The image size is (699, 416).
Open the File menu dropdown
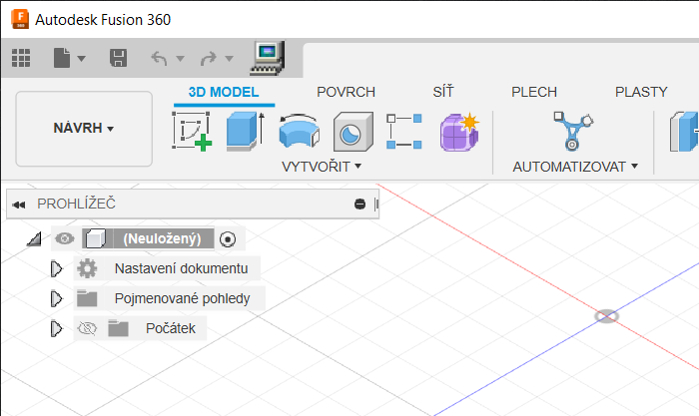tap(69, 58)
